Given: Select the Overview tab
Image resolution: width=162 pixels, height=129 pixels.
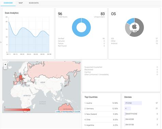Looking at the screenshot, I should (8, 3).
